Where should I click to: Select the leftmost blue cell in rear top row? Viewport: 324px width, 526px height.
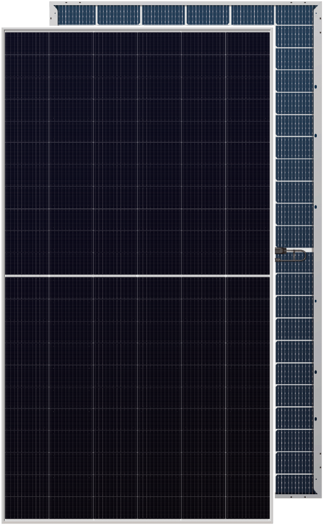coord(76,15)
